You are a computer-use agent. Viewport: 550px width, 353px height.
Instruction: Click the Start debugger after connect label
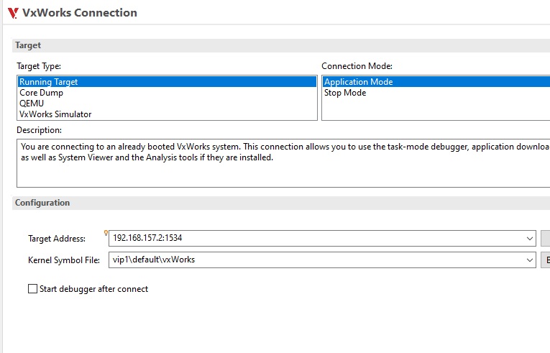point(93,289)
